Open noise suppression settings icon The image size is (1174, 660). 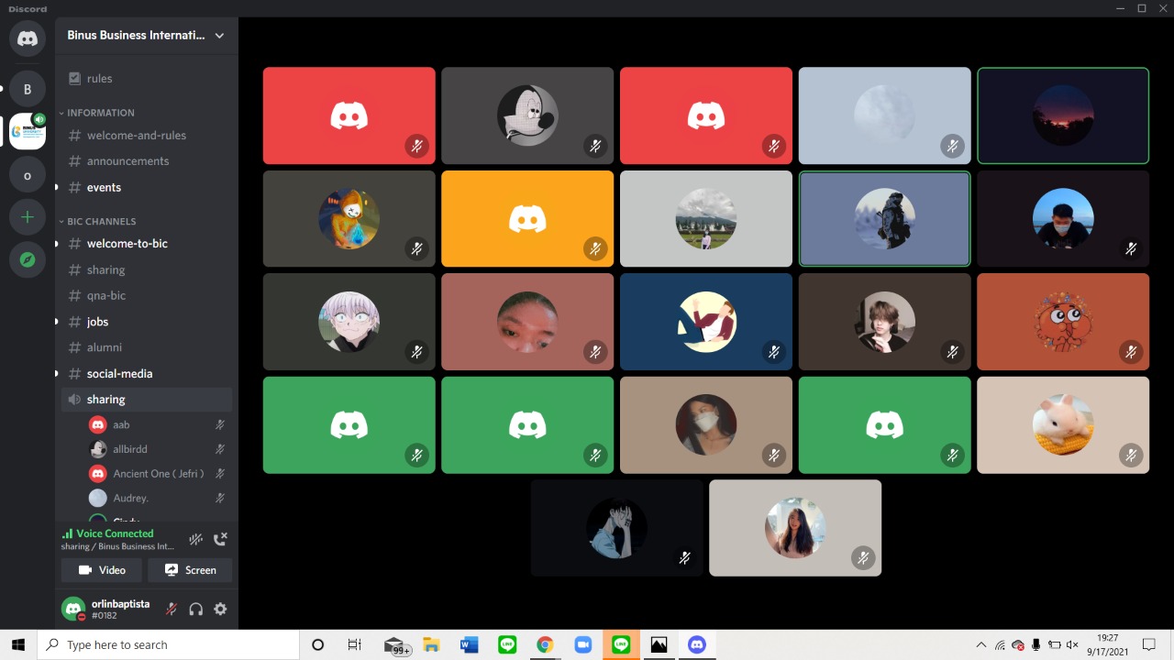point(195,540)
